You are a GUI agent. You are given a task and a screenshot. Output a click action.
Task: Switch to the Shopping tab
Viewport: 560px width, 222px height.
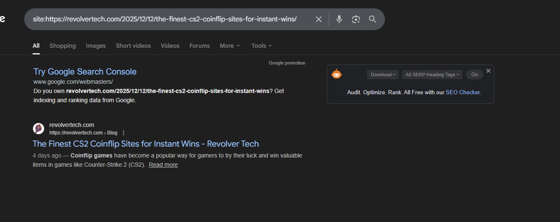click(63, 46)
